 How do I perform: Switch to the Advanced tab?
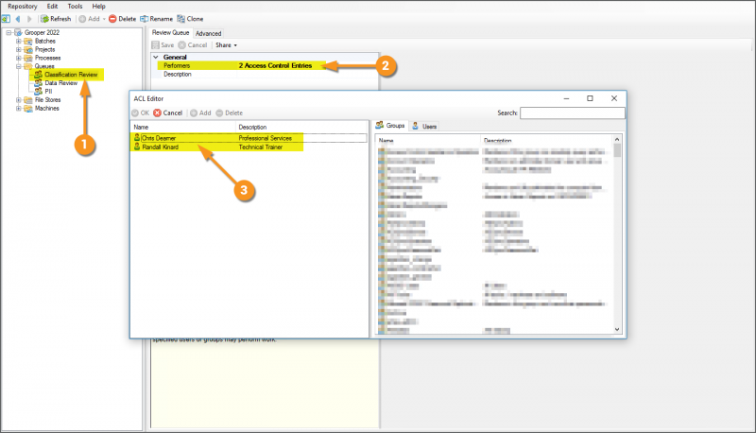[208, 33]
